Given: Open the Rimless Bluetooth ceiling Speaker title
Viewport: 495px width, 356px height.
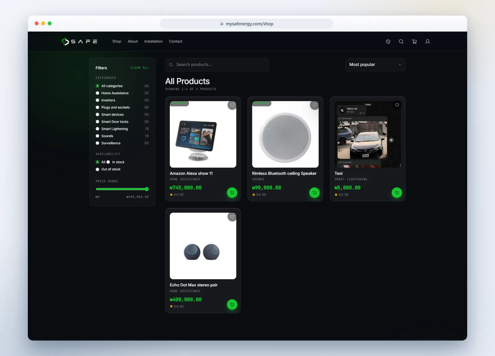Looking at the screenshot, I should 284,173.
